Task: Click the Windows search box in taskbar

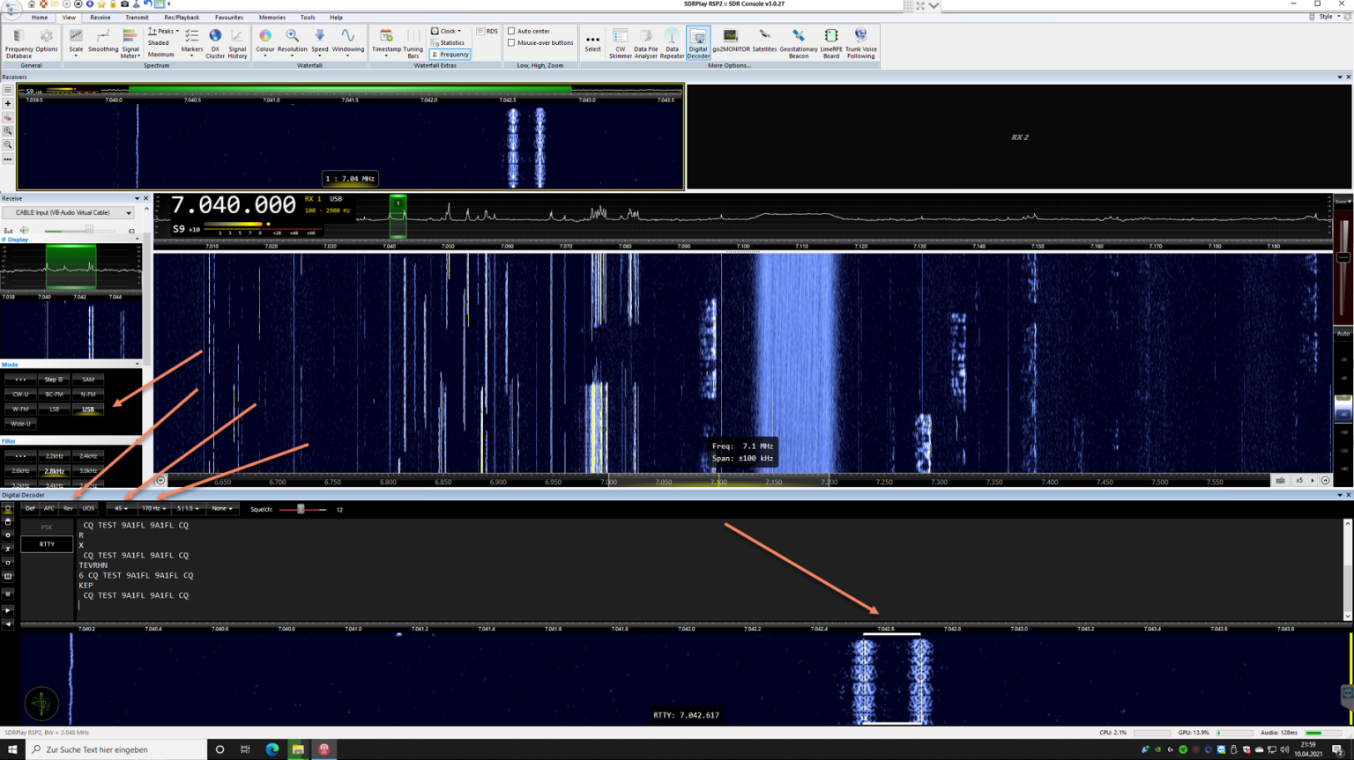Action: (x=116, y=749)
